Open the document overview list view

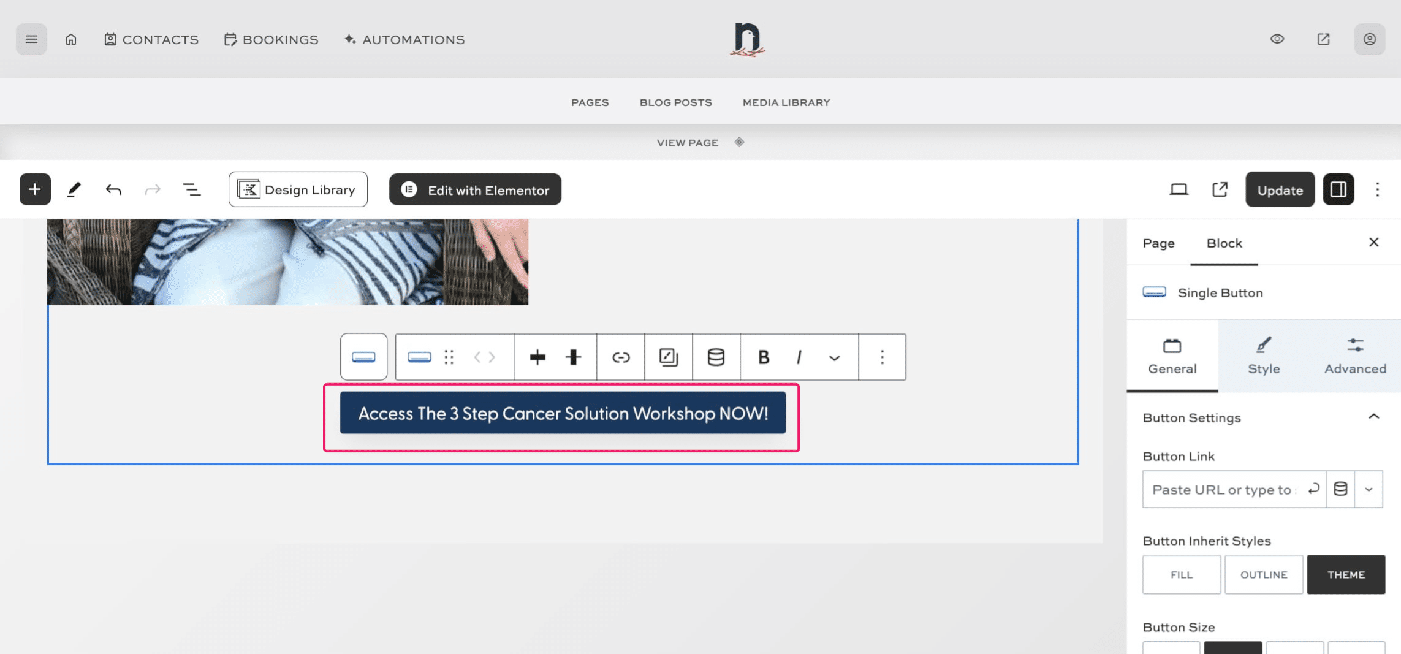192,189
